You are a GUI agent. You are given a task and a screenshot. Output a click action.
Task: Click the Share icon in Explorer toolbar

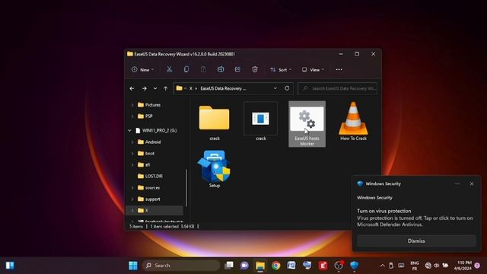pyautogui.click(x=237, y=69)
